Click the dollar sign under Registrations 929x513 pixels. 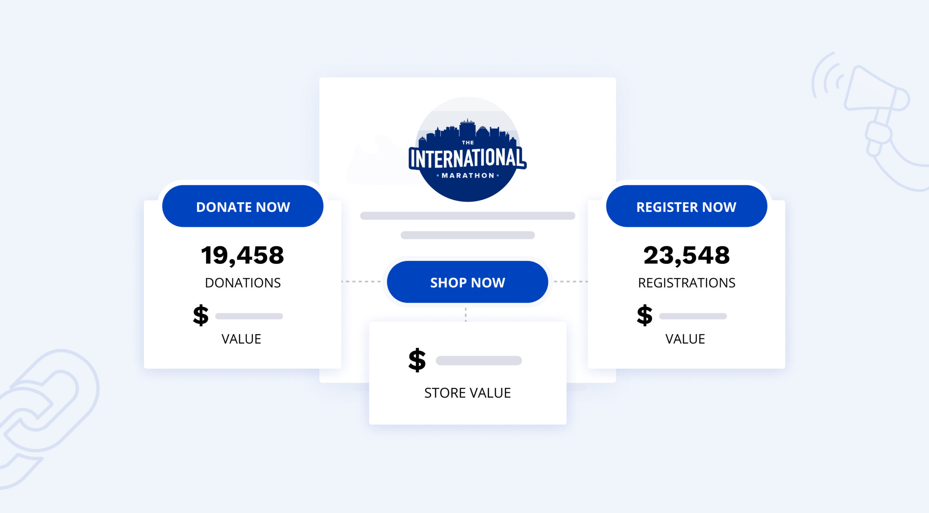point(644,315)
